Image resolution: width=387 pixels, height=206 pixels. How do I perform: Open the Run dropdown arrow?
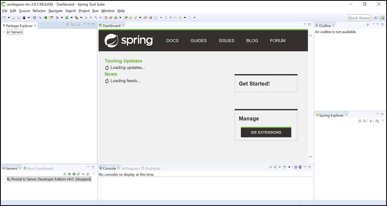pyautogui.click(x=71, y=18)
